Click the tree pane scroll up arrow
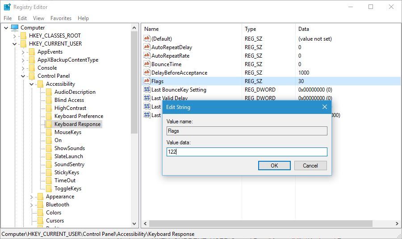 point(134,27)
